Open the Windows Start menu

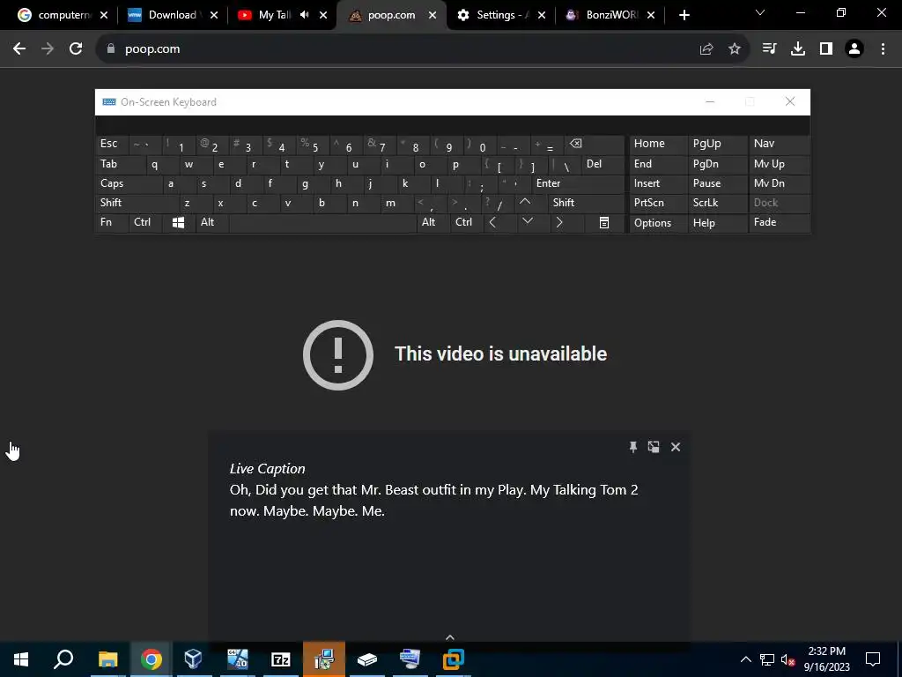pyautogui.click(x=21, y=659)
